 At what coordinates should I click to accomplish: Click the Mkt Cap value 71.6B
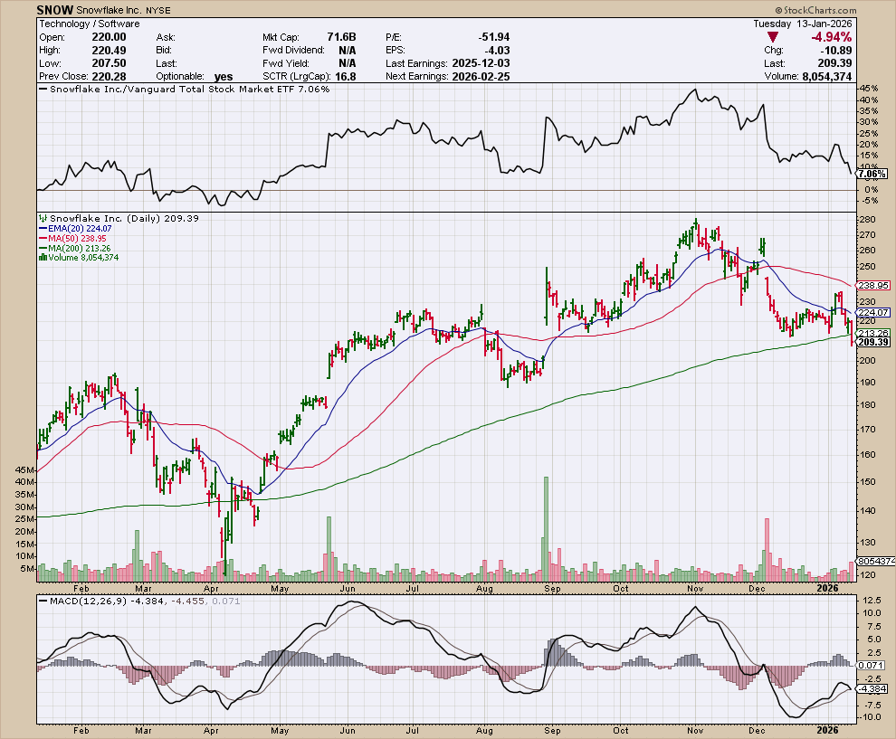(341, 37)
